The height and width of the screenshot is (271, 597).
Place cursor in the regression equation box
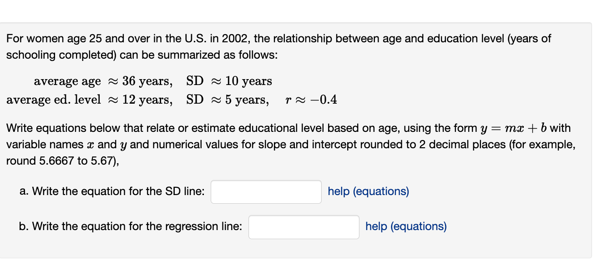coord(304,226)
